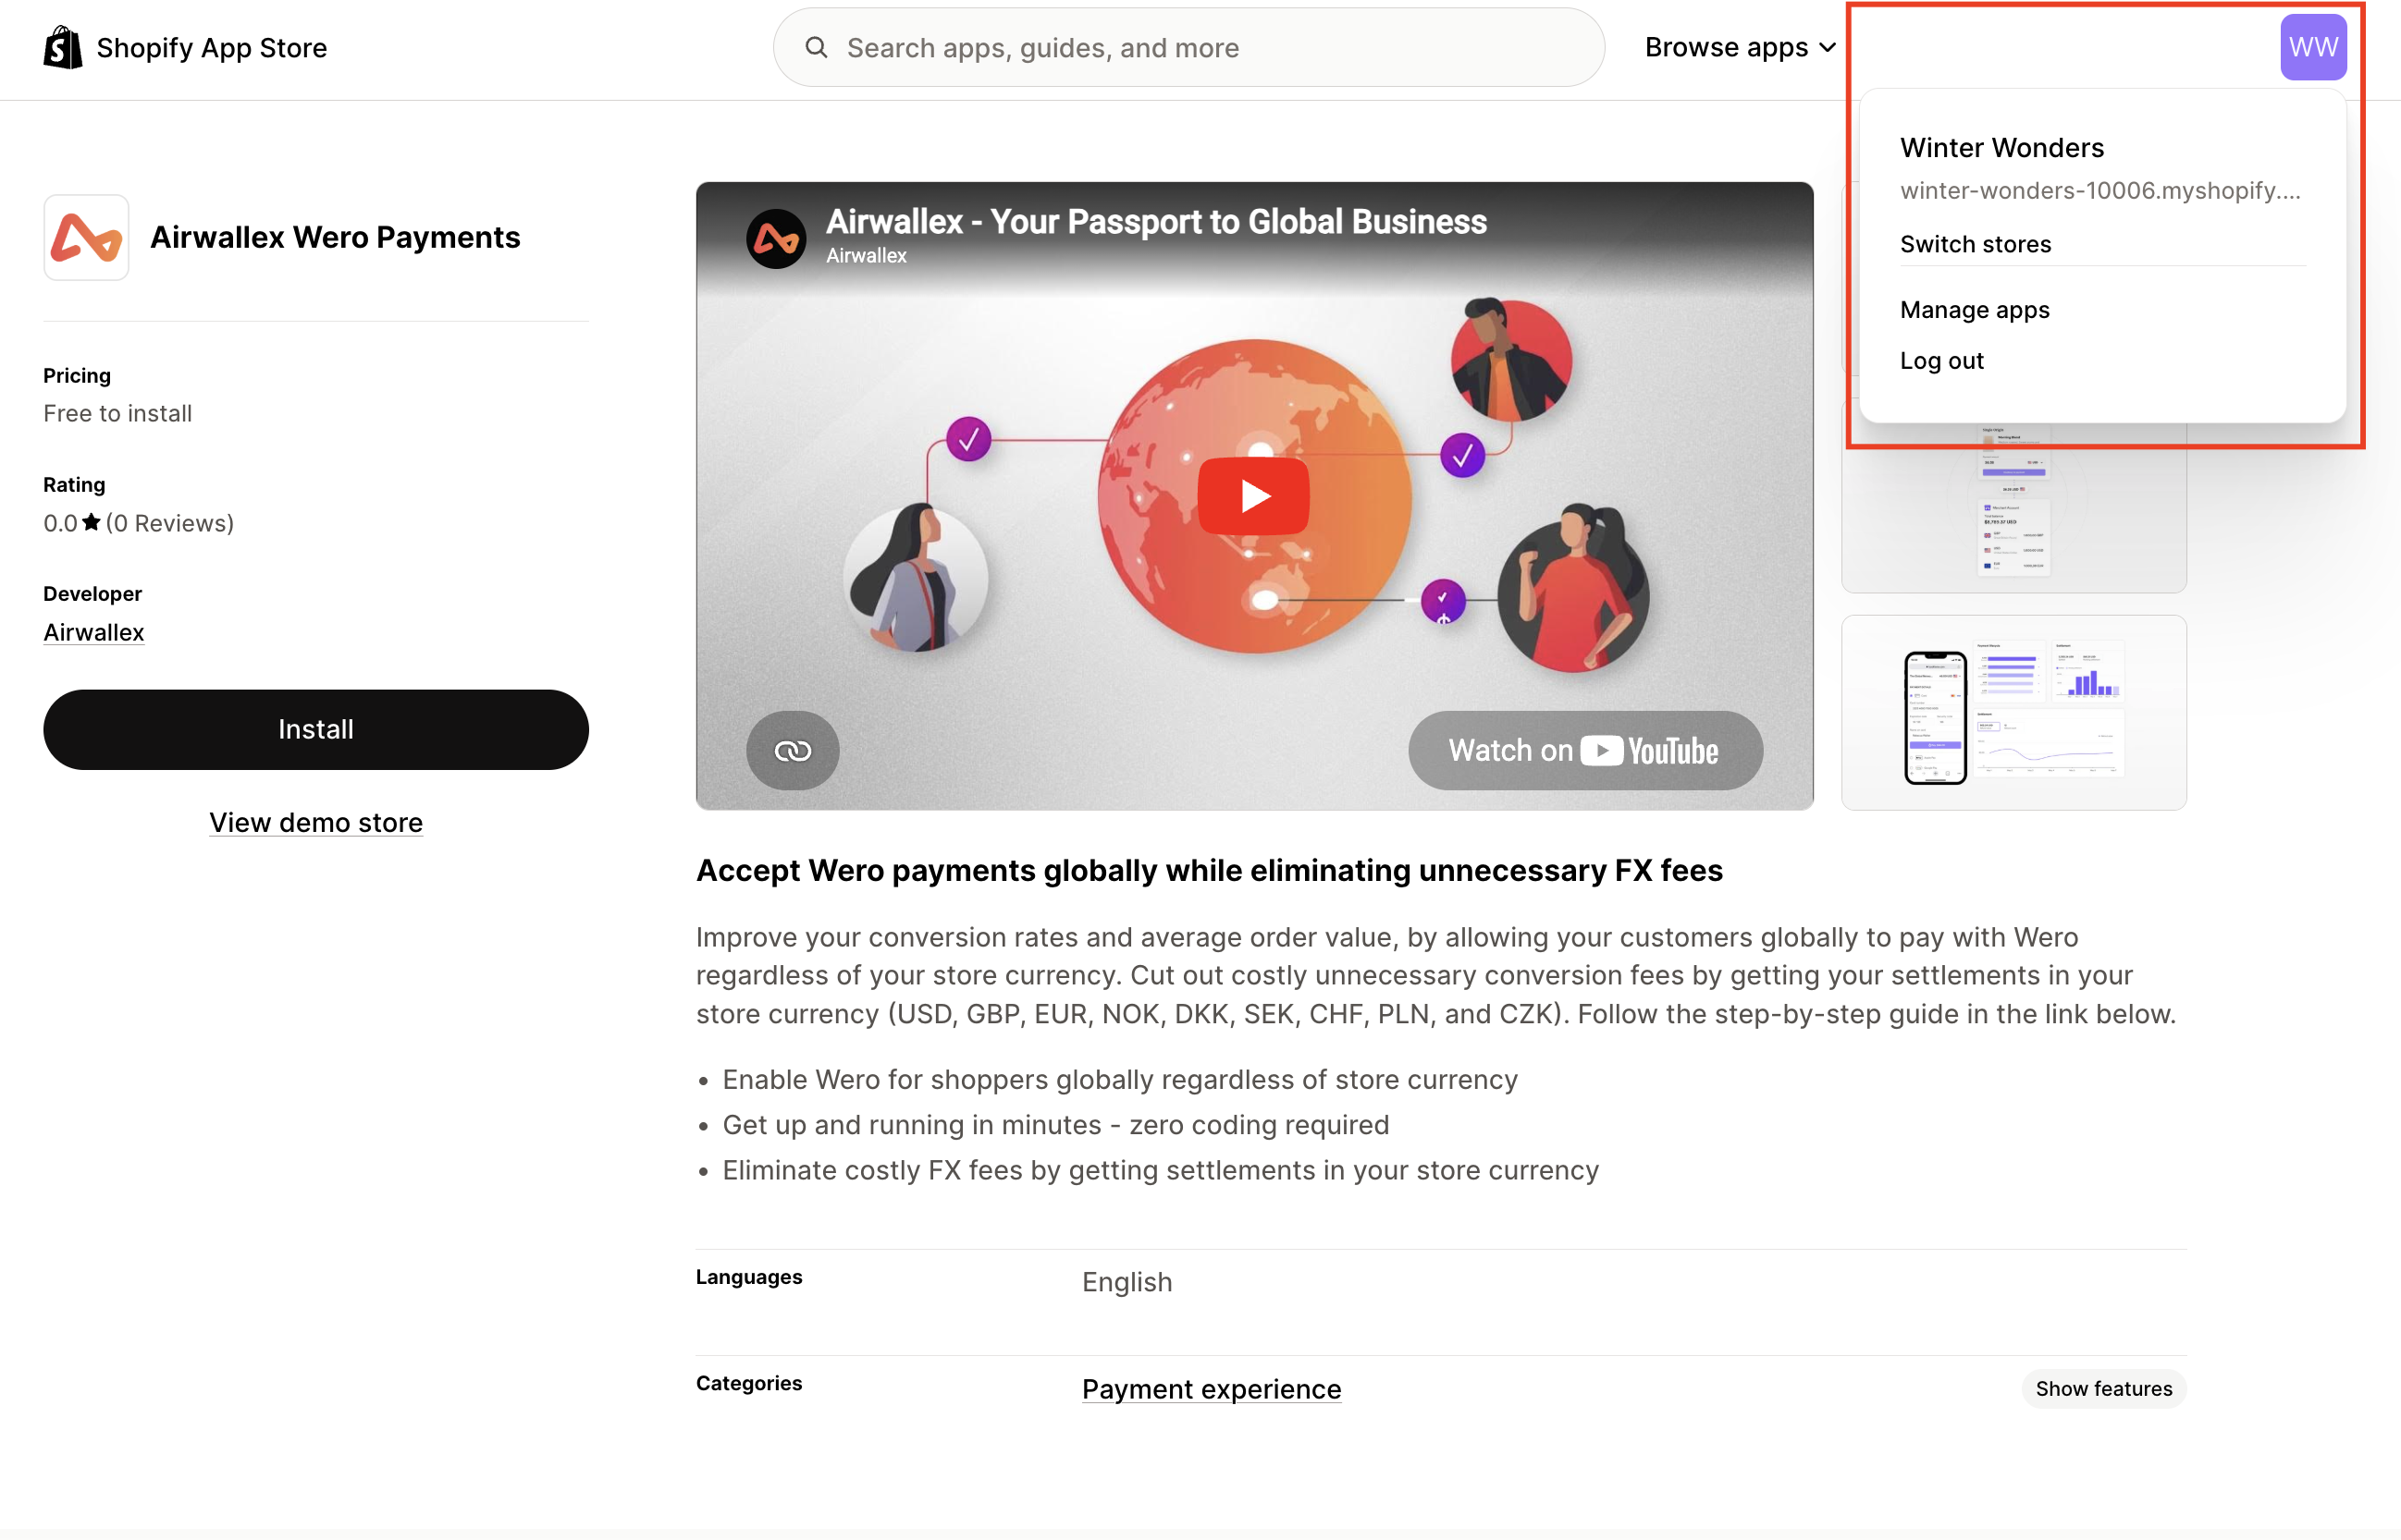The height and width of the screenshot is (1540, 2401).
Task: Click the winter-wonders-10006.myshopify store URL
Action: (2099, 190)
